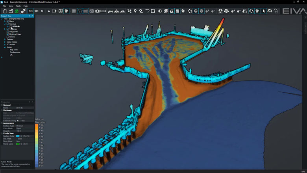The width and height of the screenshot is (307, 173).
Task: Switch to 2D view mode
Action: pyautogui.click(x=36, y=11)
